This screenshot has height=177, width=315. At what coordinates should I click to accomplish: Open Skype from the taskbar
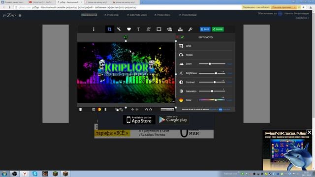tap(35, 174)
